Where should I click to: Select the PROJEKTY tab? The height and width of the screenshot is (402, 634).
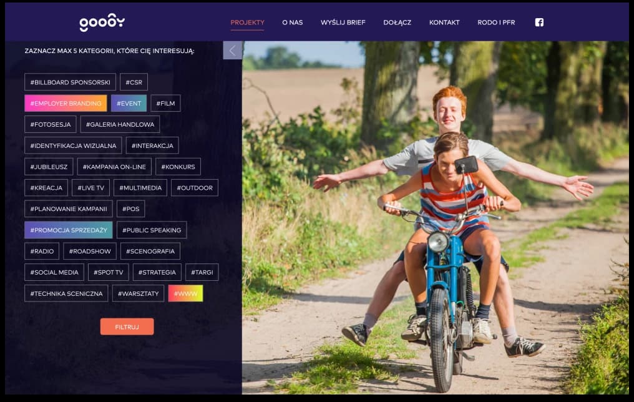coord(247,22)
